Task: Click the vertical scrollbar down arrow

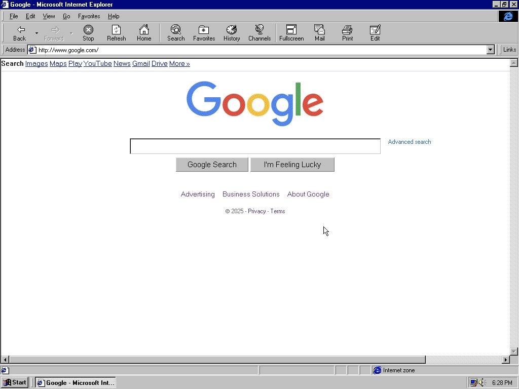Action: coord(514,352)
